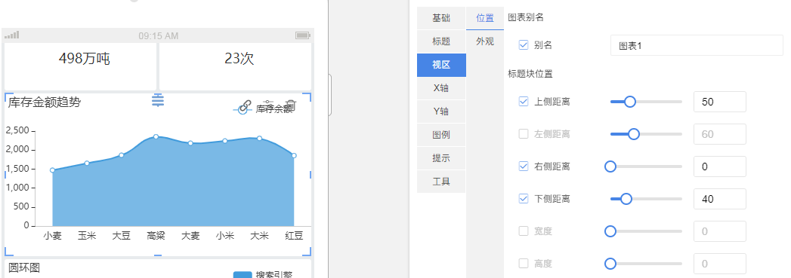Click the 23次 card
This screenshot has height=278, width=791.
click(x=236, y=66)
